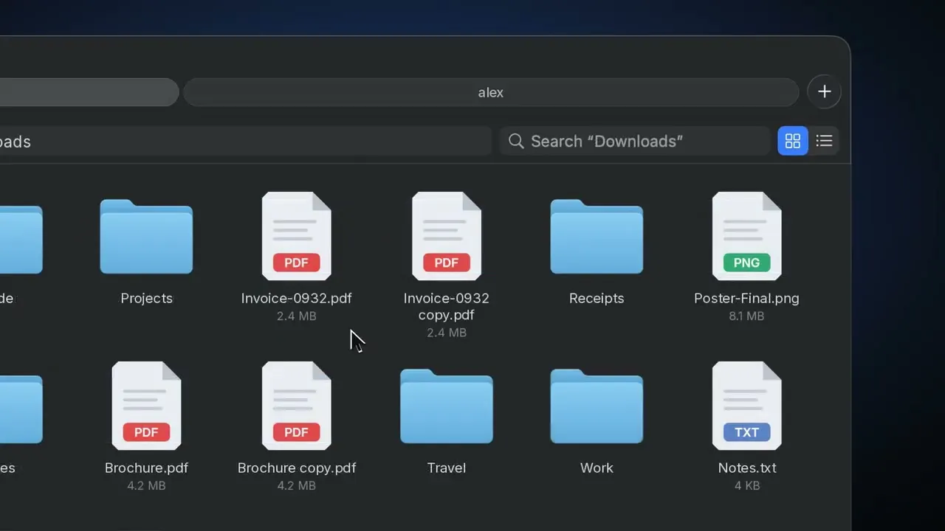The width and height of the screenshot is (945, 531).
Task: Select the Notes.txt file icon
Action: click(x=746, y=406)
